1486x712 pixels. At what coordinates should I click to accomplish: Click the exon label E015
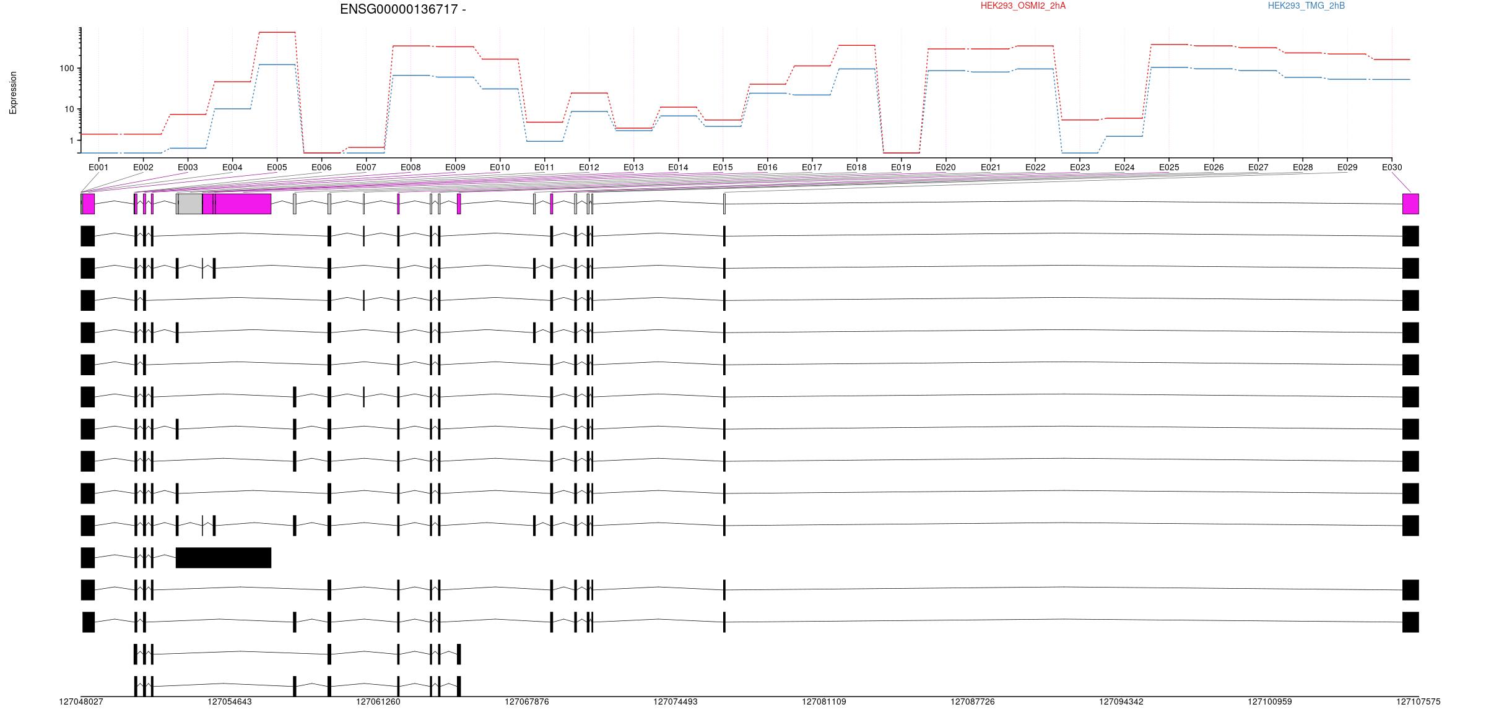point(723,167)
